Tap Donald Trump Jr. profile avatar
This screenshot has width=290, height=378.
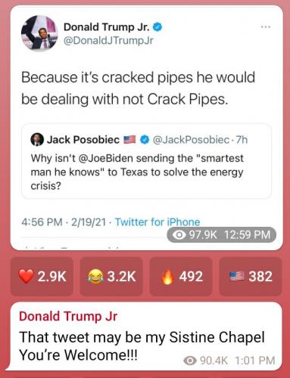(x=39, y=33)
